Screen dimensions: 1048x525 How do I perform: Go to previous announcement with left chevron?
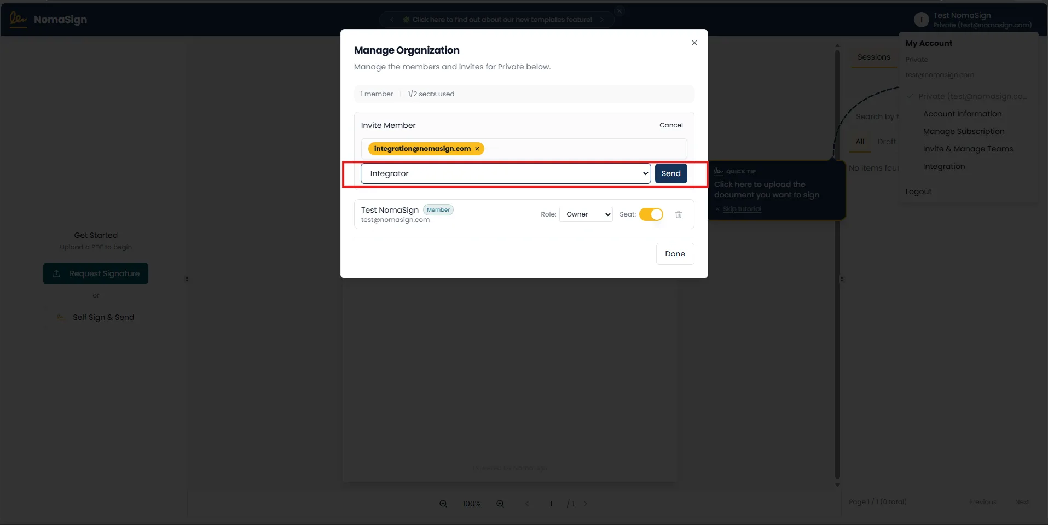click(391, 20)
